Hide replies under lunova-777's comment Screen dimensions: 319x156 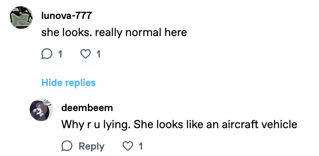tap(68, 83)
